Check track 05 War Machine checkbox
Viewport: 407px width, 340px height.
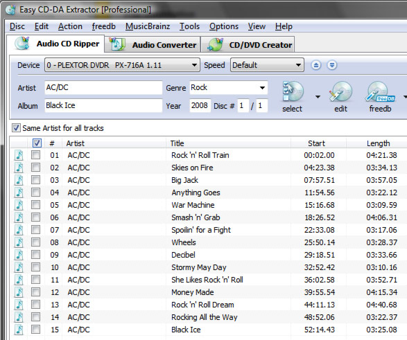click(x=35, y=205)
